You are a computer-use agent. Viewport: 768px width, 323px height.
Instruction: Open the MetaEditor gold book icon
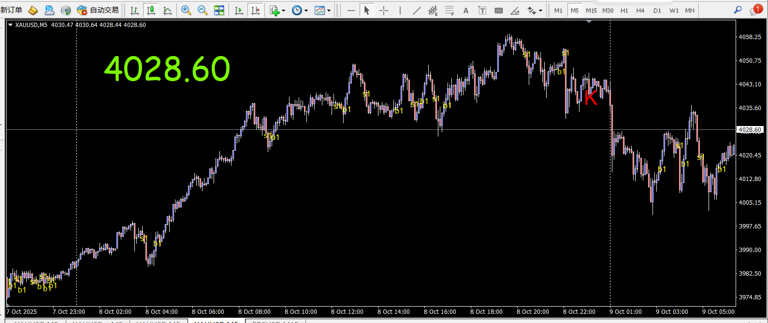click(x=33, y=10)
